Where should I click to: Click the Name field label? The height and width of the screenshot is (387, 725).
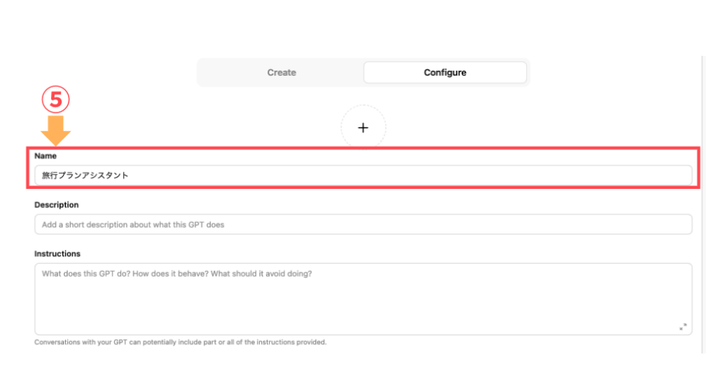coord(45,156)
